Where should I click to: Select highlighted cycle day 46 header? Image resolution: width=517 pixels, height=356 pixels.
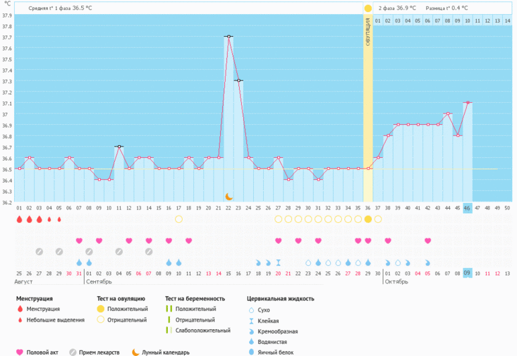[x=467, y=209]
